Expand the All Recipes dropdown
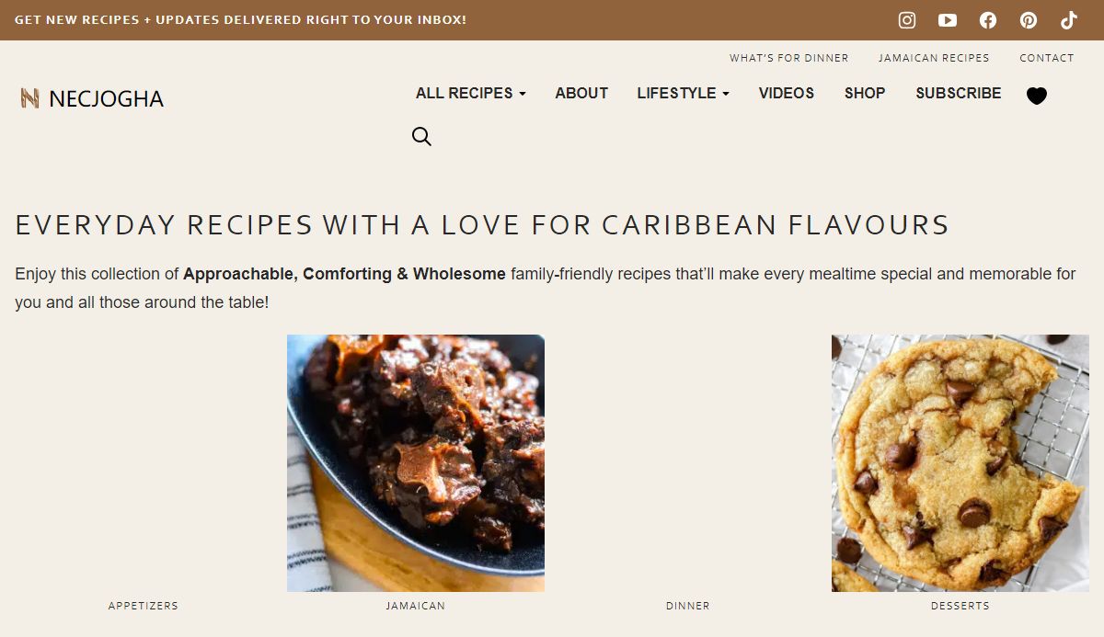The image size is (1104, 637). point(471,93)
